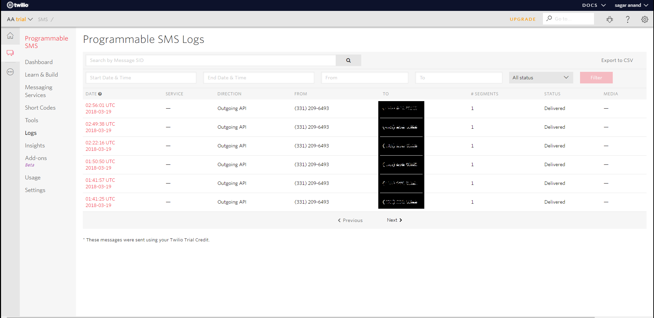Click the DATE column help icon

[x=100, y=94]
